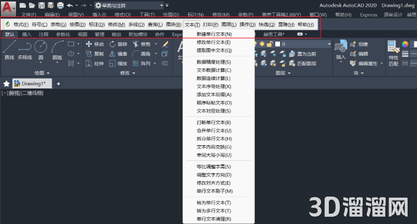Activate the 圆角 fillet tool

(142, 54)
